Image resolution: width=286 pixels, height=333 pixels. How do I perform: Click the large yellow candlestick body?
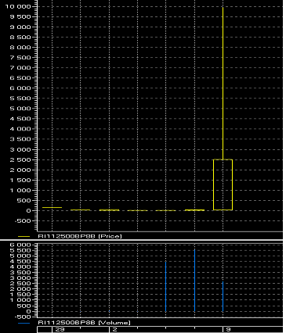223,184
